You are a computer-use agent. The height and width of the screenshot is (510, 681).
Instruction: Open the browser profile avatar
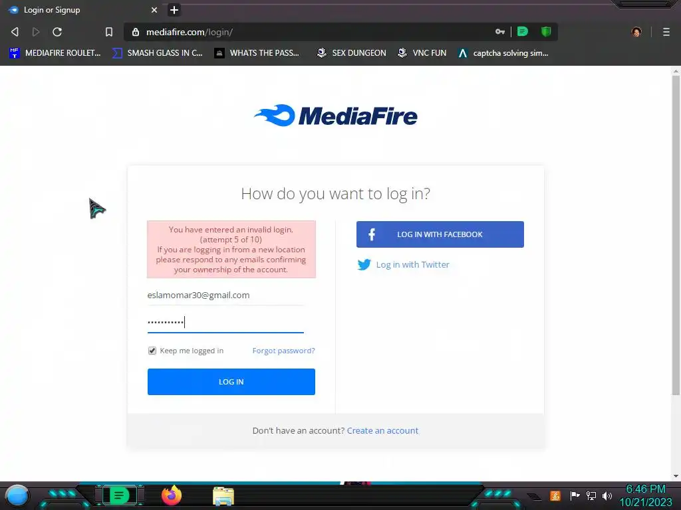pyautogui.click(x=636, y=32)
